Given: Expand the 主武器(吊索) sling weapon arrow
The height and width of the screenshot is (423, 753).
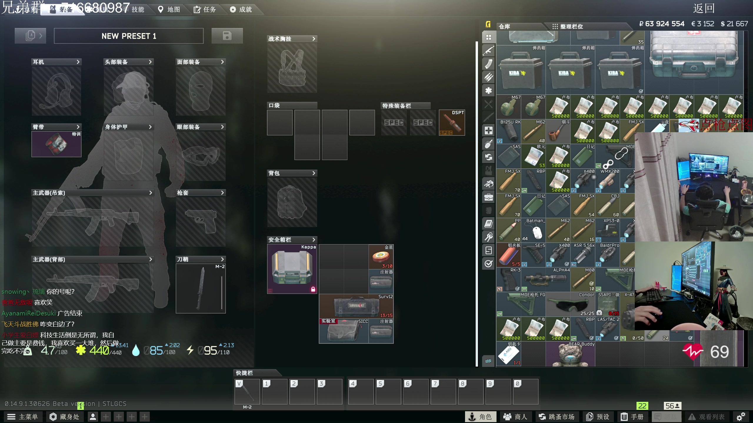Looking at the screenshot, I should pos(150,193).
